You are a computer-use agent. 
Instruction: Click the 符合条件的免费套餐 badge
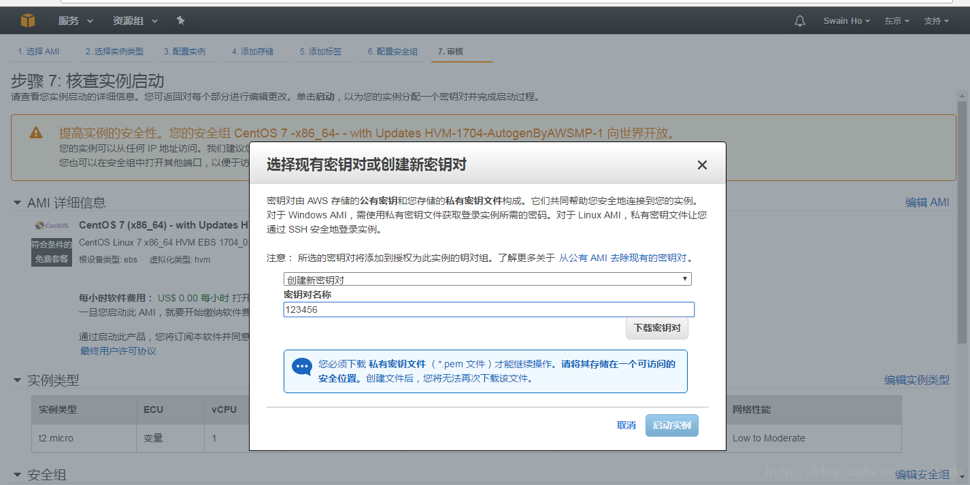[51, 252]
